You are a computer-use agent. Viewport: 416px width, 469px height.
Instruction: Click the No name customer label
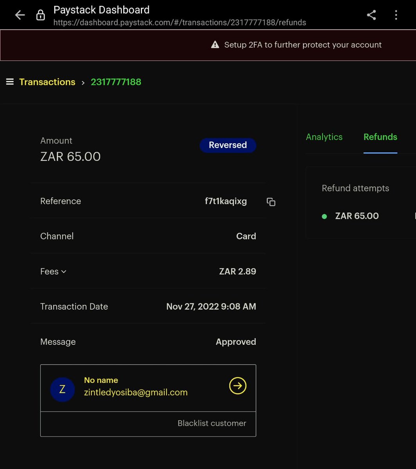(x=101, y=380)
